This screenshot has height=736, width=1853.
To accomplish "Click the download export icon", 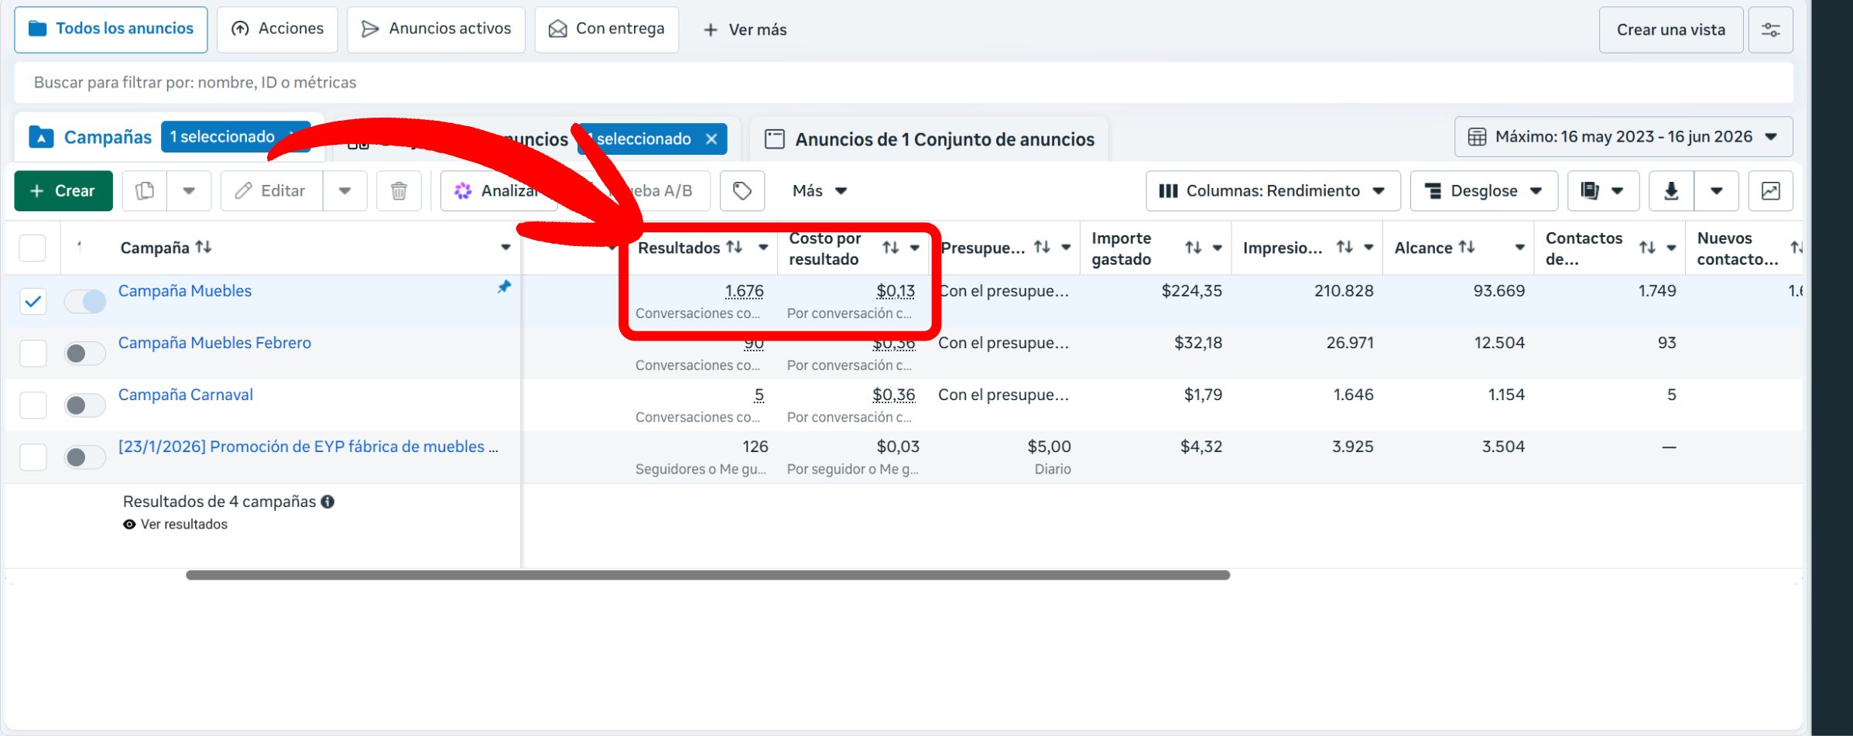I will [1671, 190].
